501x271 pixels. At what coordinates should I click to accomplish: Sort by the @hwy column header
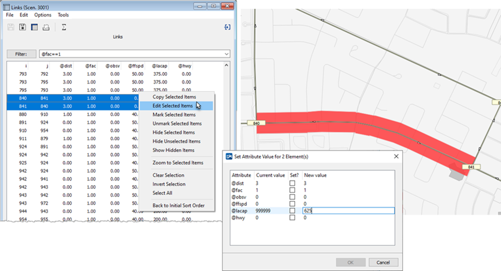pyautogui.click(x=185, y=66)
